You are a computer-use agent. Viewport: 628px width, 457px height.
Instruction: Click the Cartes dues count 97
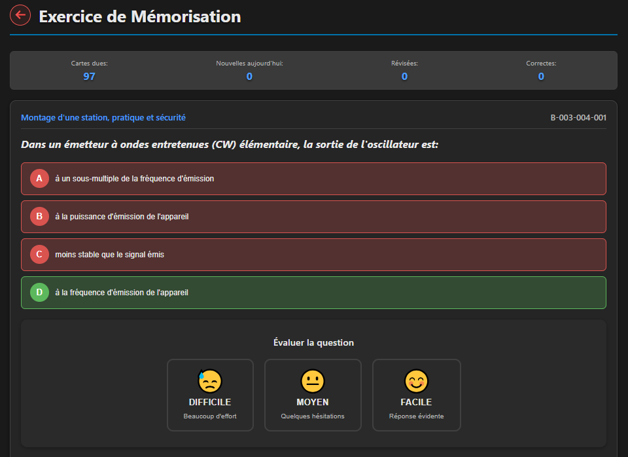pyautogui.click(x=90, y=77)
